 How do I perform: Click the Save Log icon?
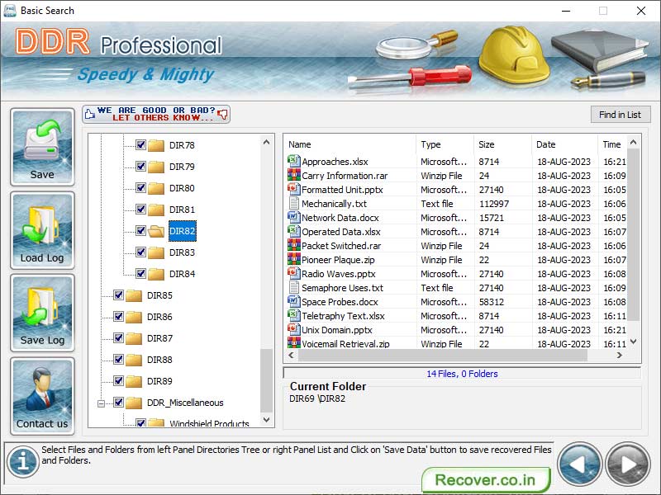(42, 312)
